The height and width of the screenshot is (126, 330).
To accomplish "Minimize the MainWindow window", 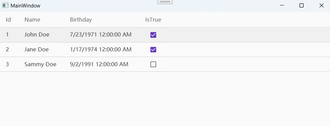I will pos(282,6).
